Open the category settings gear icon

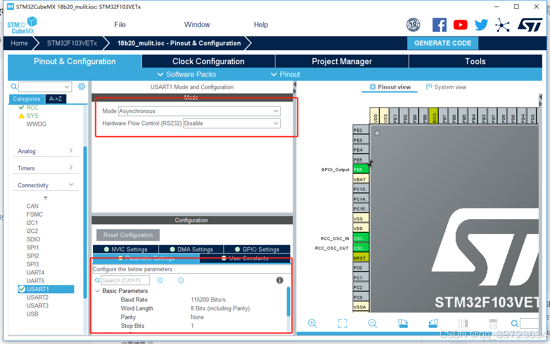point(82,86)
